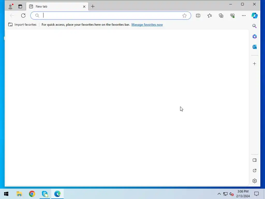Open Split screen view
This screenshot has height=199, width=265.
coord(198,16)
